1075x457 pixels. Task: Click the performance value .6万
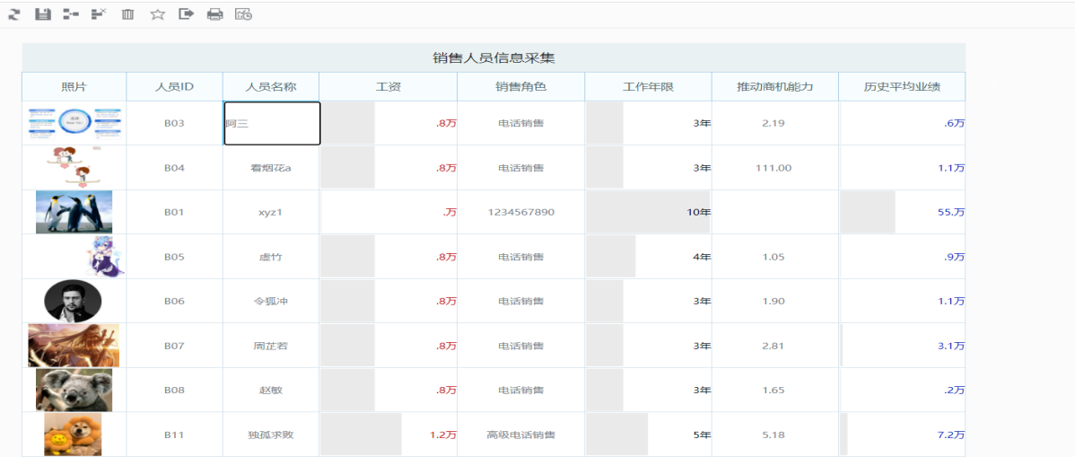[x=955, y=124]
